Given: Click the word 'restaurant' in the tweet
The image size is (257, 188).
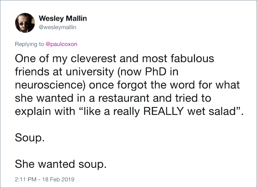Looking at the screenshot, I should (x=124, y=98).
